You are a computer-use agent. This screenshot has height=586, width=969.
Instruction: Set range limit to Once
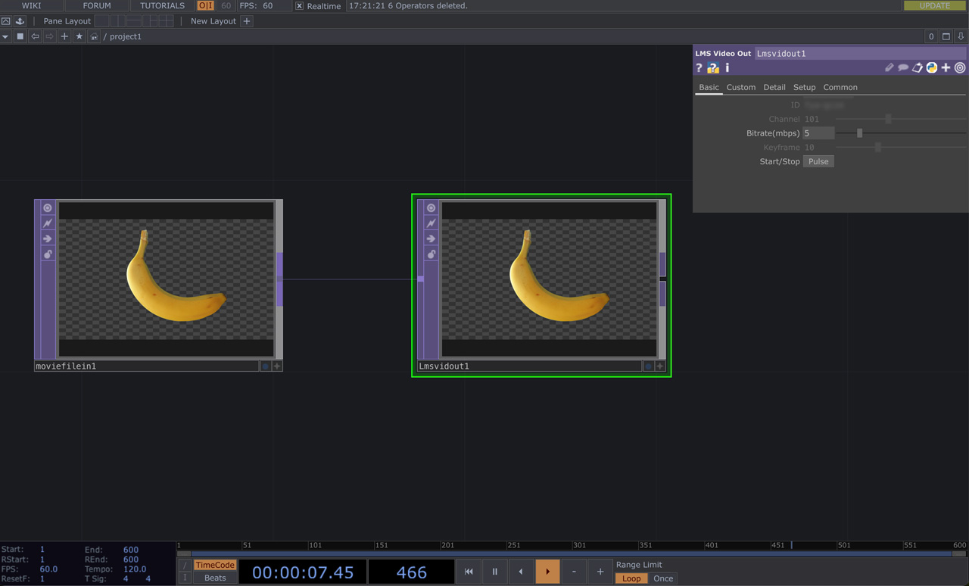(x=663, y=578)
